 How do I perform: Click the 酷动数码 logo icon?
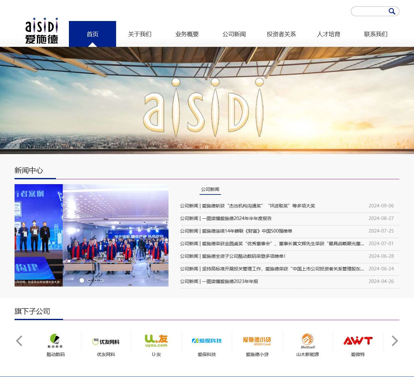(x=55, y=341)
